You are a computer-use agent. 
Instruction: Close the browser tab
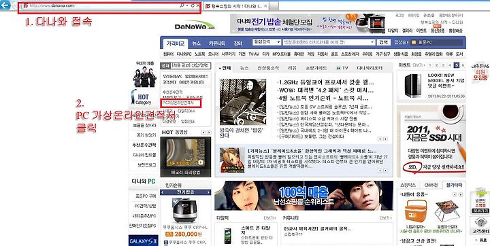265,5
